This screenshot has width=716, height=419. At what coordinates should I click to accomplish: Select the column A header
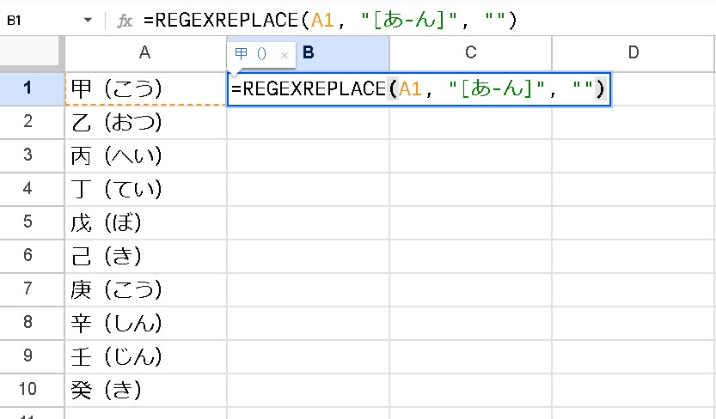pyautogui.click(x=145, y=53)
